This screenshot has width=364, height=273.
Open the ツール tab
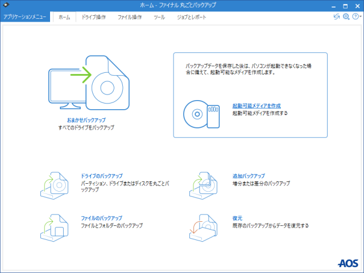(x=159, y=17)
